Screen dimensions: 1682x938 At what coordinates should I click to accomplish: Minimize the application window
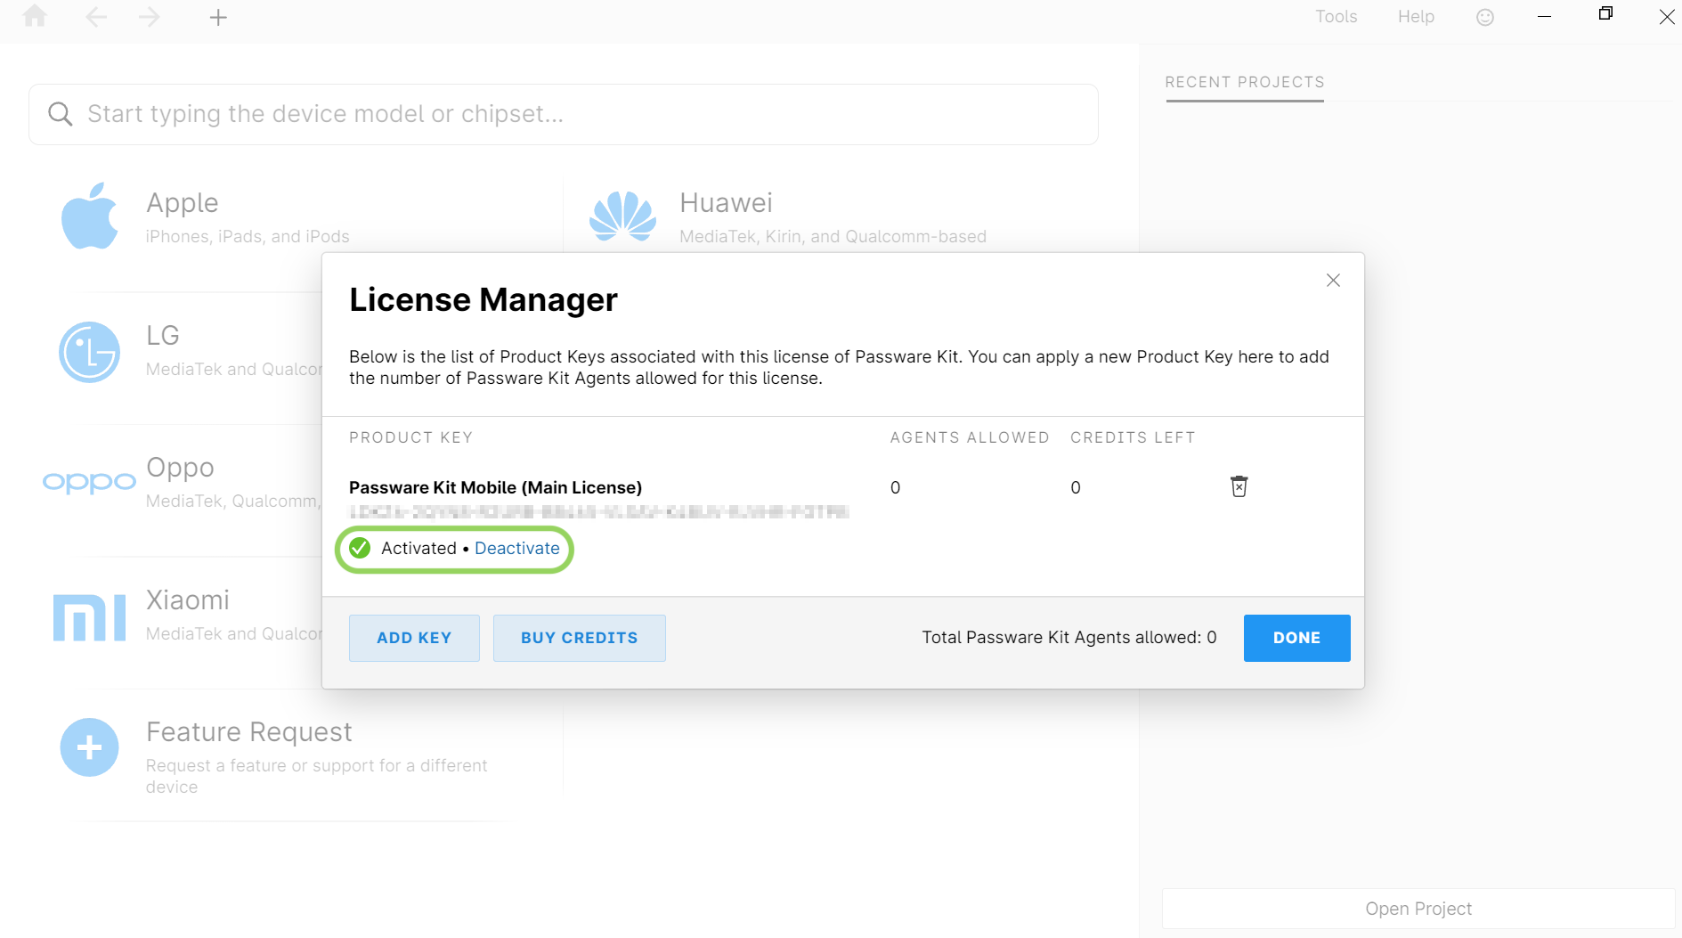[1545, 17]
